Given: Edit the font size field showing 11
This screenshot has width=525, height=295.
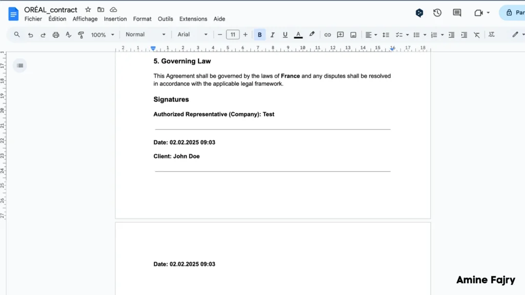Looking at the screenshot, I should 233,34.
